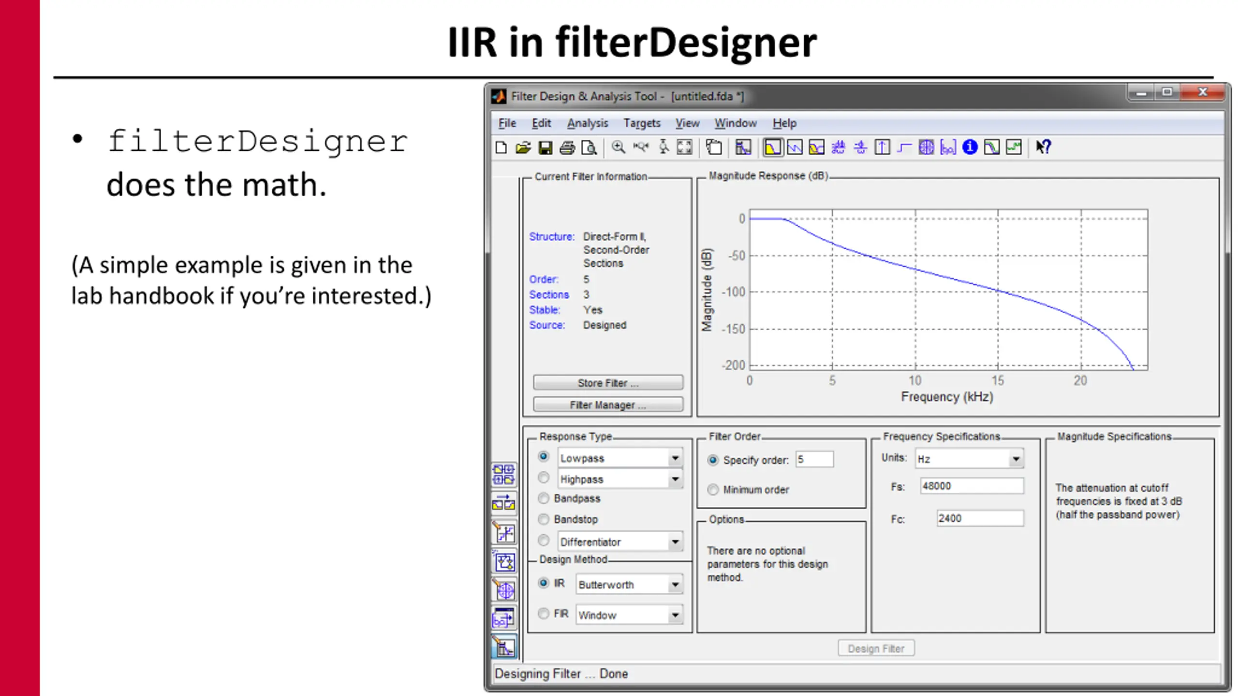Choose the FIR design method radio
The width and height of the screenshot is (1238, 696).
tap(544, 613)
